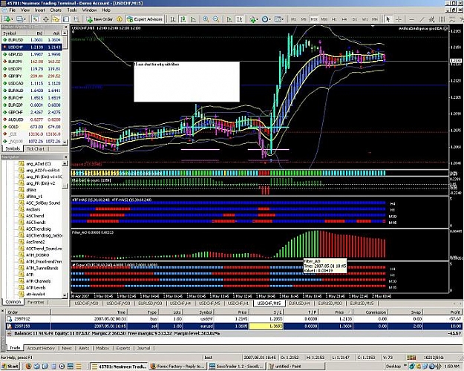Close the Navigator panel

point(66,157)
